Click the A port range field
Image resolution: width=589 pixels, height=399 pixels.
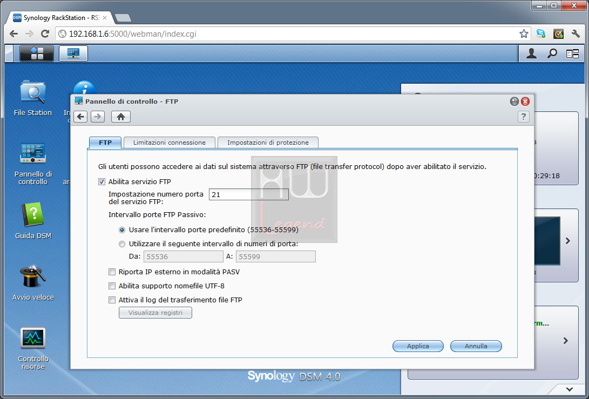click(276, 256)
